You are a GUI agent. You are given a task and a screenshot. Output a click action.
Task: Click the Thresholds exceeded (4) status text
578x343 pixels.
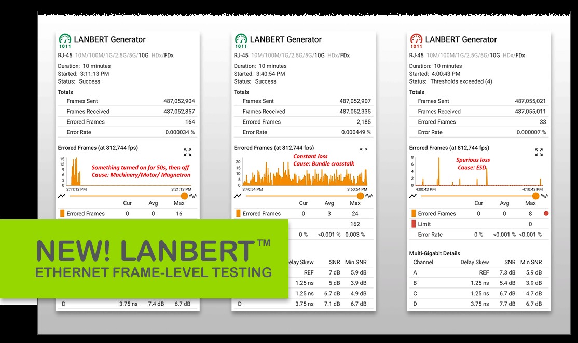[461, 81]
